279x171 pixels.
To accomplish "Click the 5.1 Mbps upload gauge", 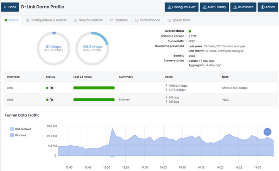I will pos(53,48).
